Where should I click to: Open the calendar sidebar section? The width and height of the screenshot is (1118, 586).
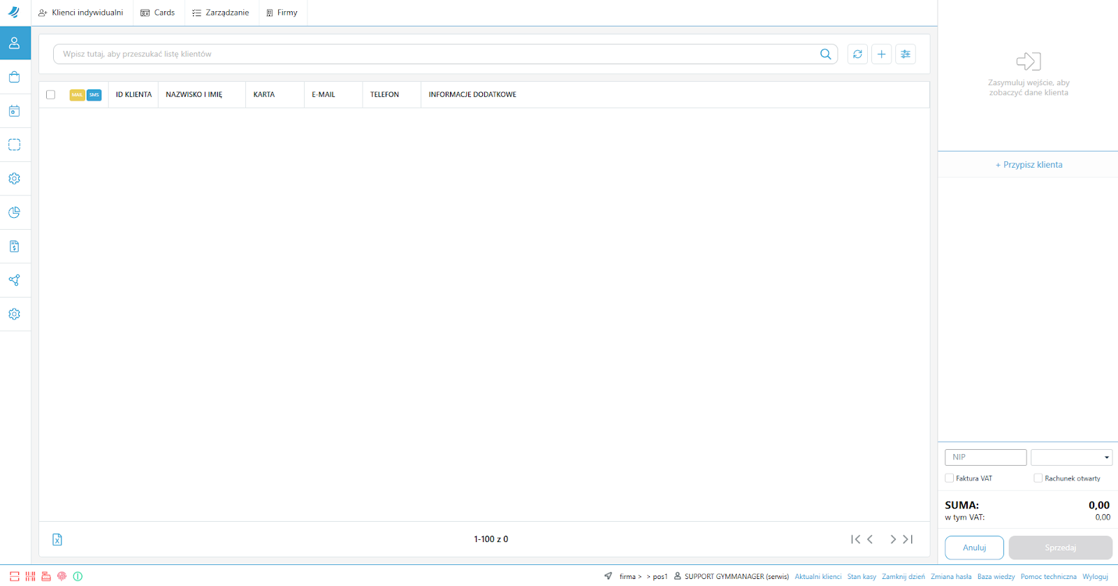15,111
